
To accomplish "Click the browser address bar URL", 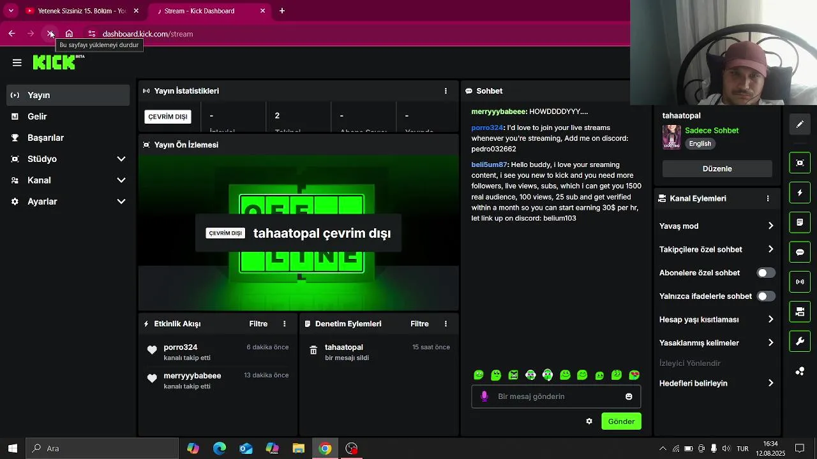I will 147,34.
